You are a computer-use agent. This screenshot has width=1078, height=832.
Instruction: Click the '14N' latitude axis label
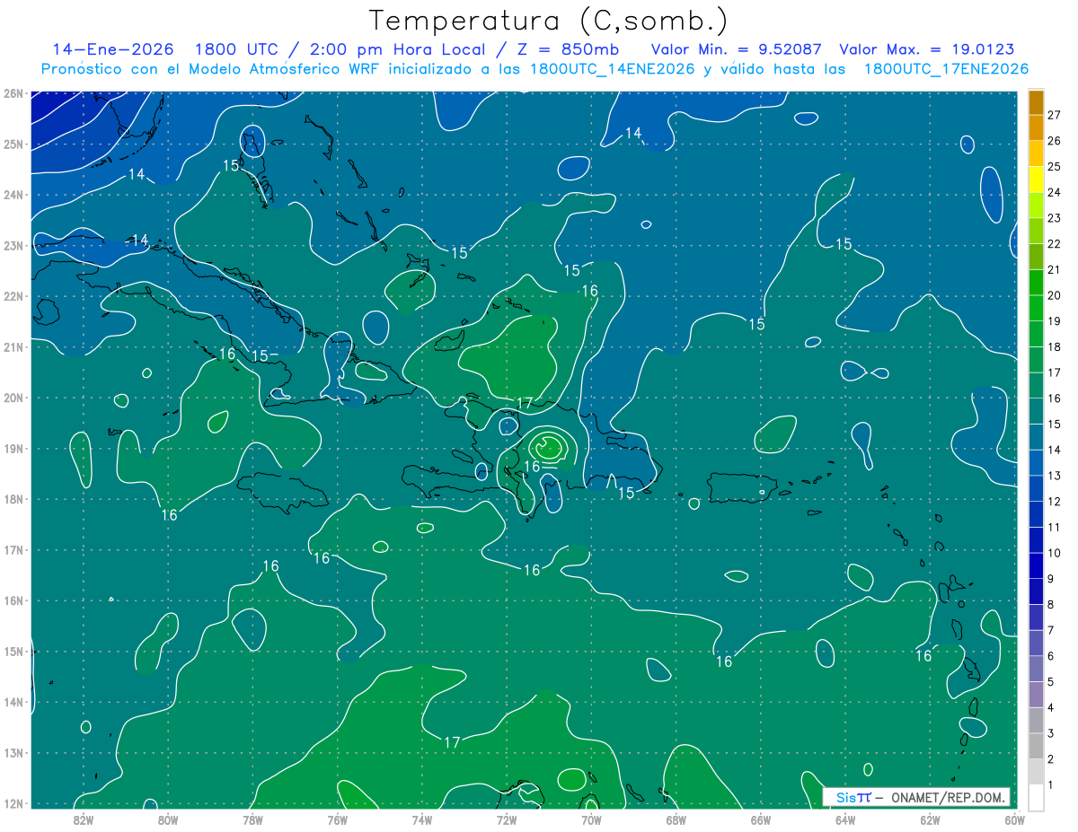click(13, 702)
